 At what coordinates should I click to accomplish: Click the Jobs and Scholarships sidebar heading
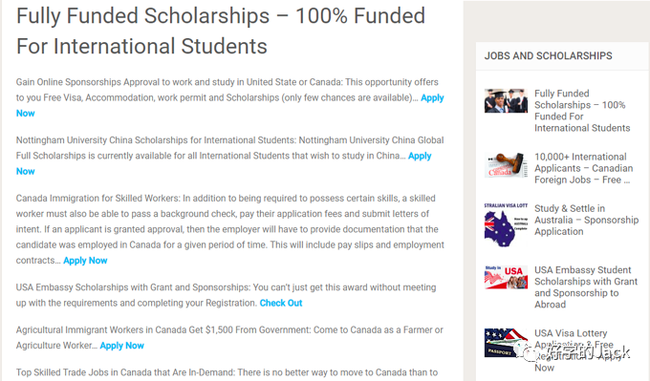pos(548,56)
